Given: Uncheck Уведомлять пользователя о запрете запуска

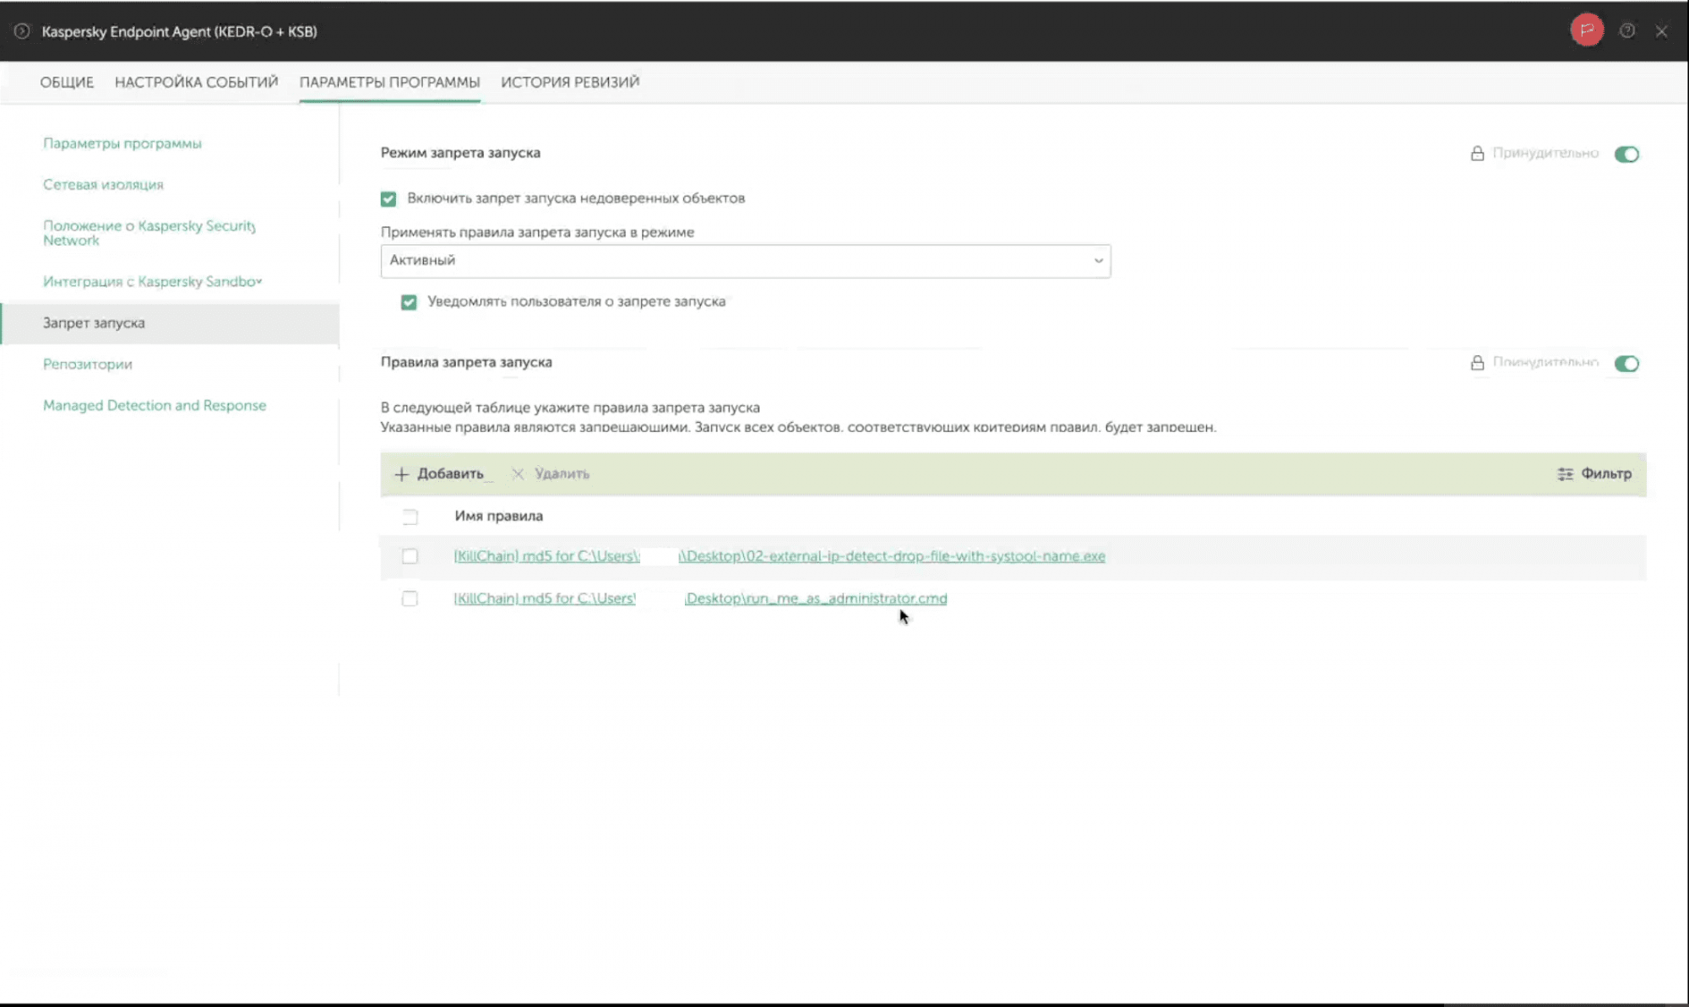Looking at the screenshot, I should (x=409, y=302).
